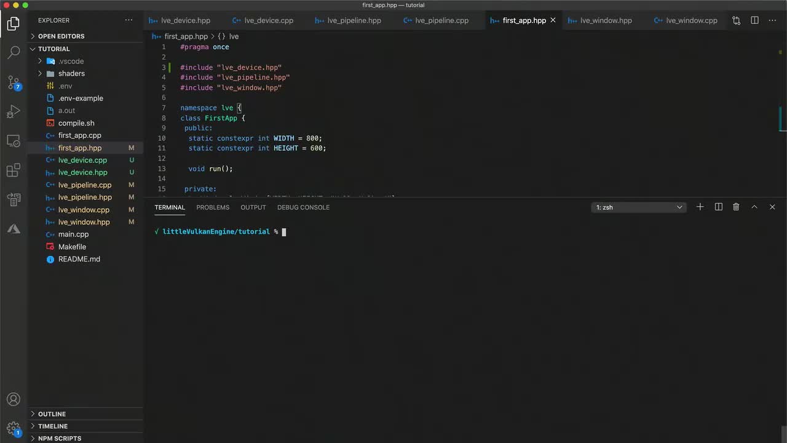Image resolution: width=787 pixels, height=443 pixels.
Task: Open the Accounts icon
Action: click(x=14, y=399)
